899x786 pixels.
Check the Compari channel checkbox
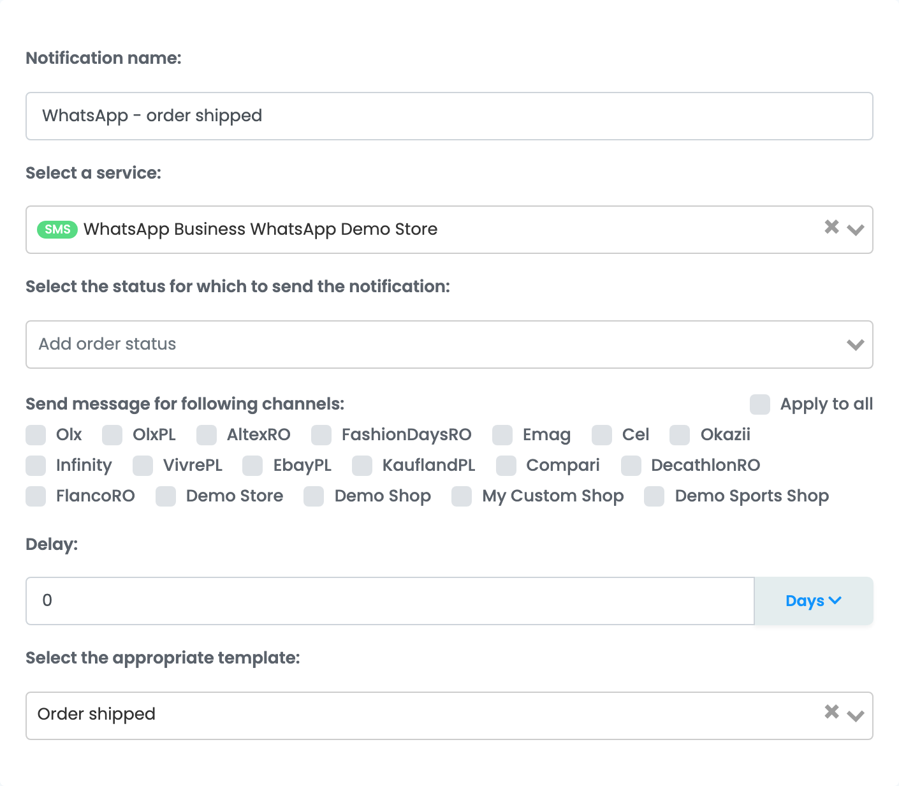tap(506, 466)
